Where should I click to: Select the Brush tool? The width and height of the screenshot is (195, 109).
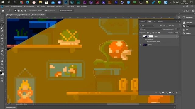click(2, 35)
